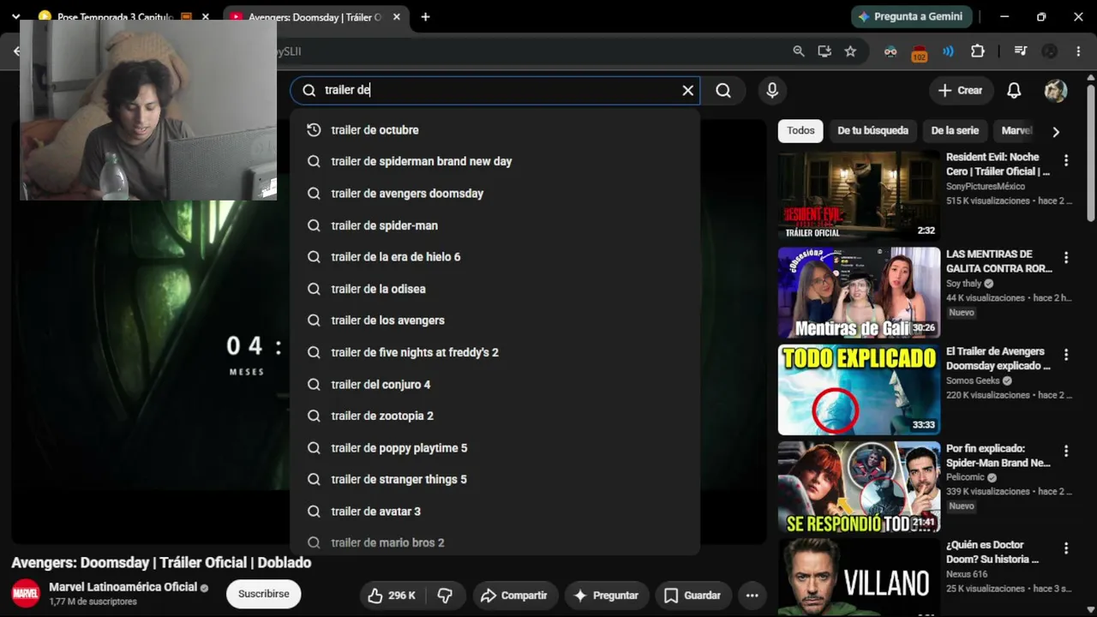Screen dimensions: 1097x617
Task: Click the Compartir share button
Action: click(514, 596)
